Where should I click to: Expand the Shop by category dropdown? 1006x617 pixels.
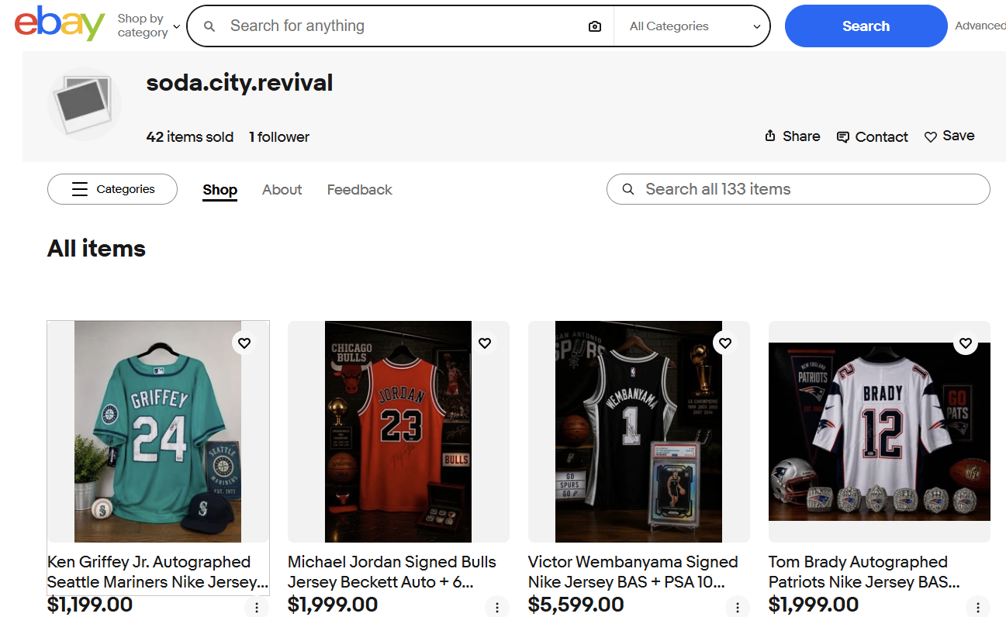(x=148, y=26)
